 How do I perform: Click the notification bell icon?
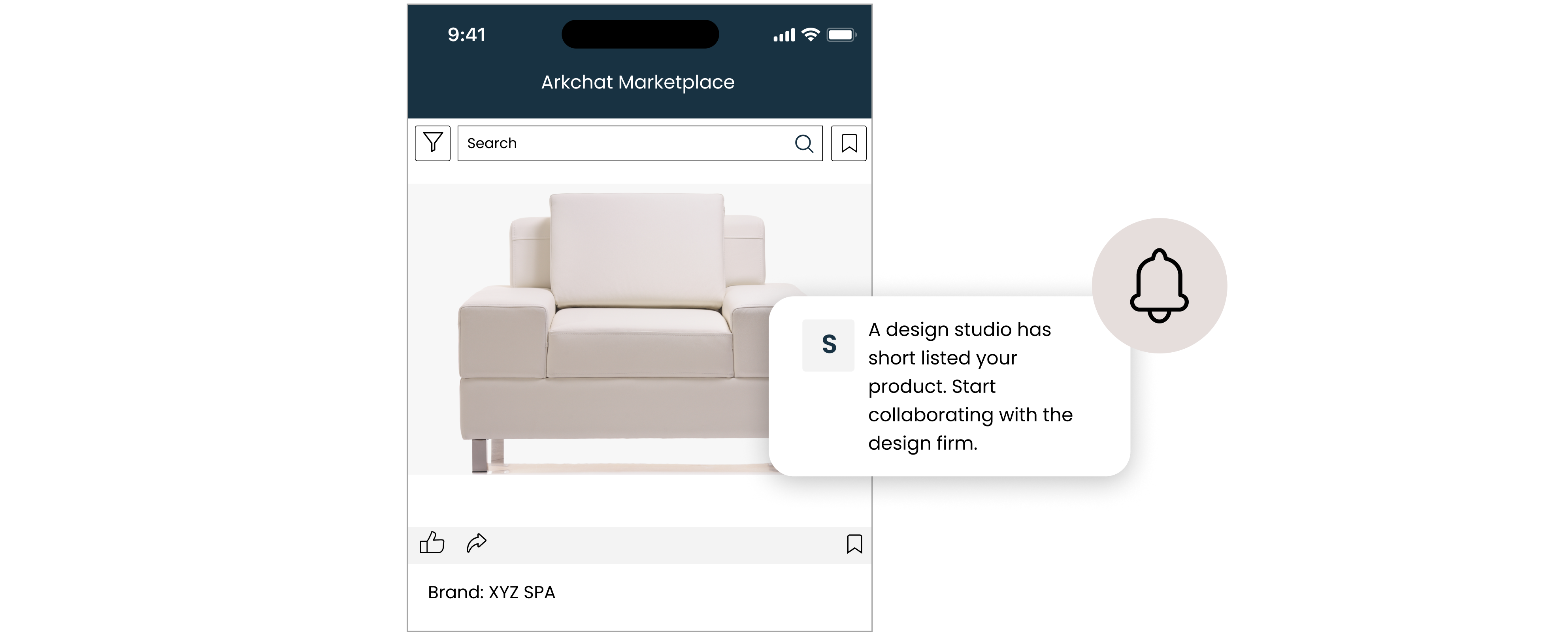[1159, 286]
